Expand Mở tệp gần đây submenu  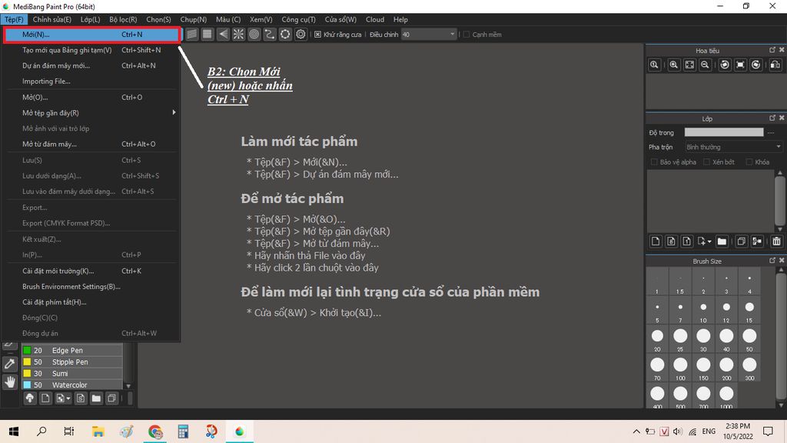[x=92, y=112]
